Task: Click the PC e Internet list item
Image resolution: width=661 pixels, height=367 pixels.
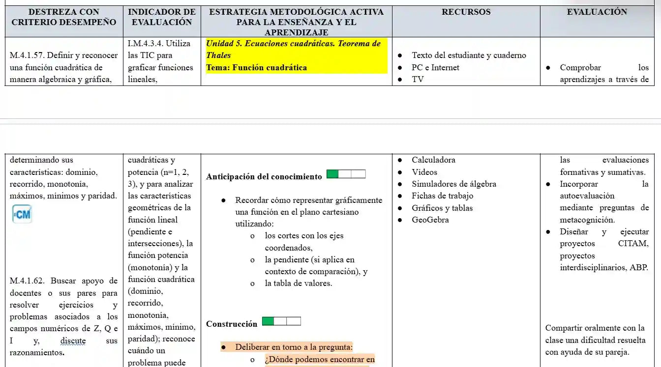Action: (435, 67)
